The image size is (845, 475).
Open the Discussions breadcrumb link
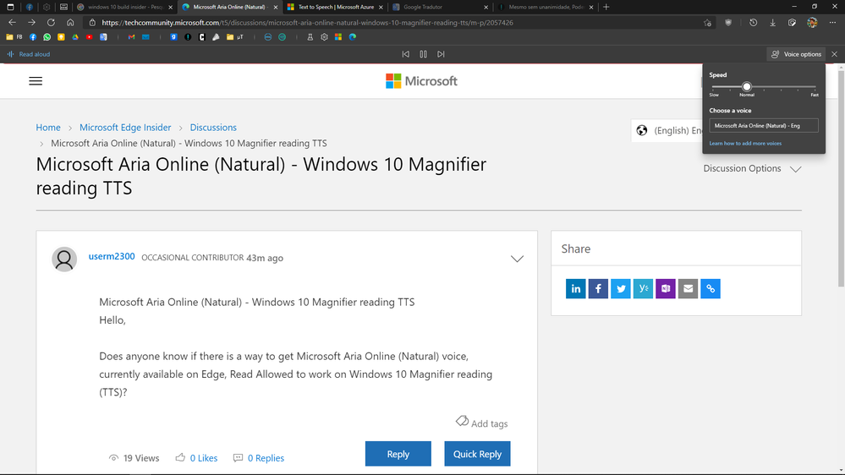[213, 128]
